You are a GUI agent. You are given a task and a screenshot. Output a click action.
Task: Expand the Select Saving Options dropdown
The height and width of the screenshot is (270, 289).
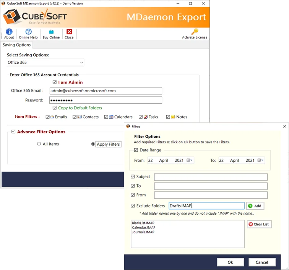click(81, 63)
